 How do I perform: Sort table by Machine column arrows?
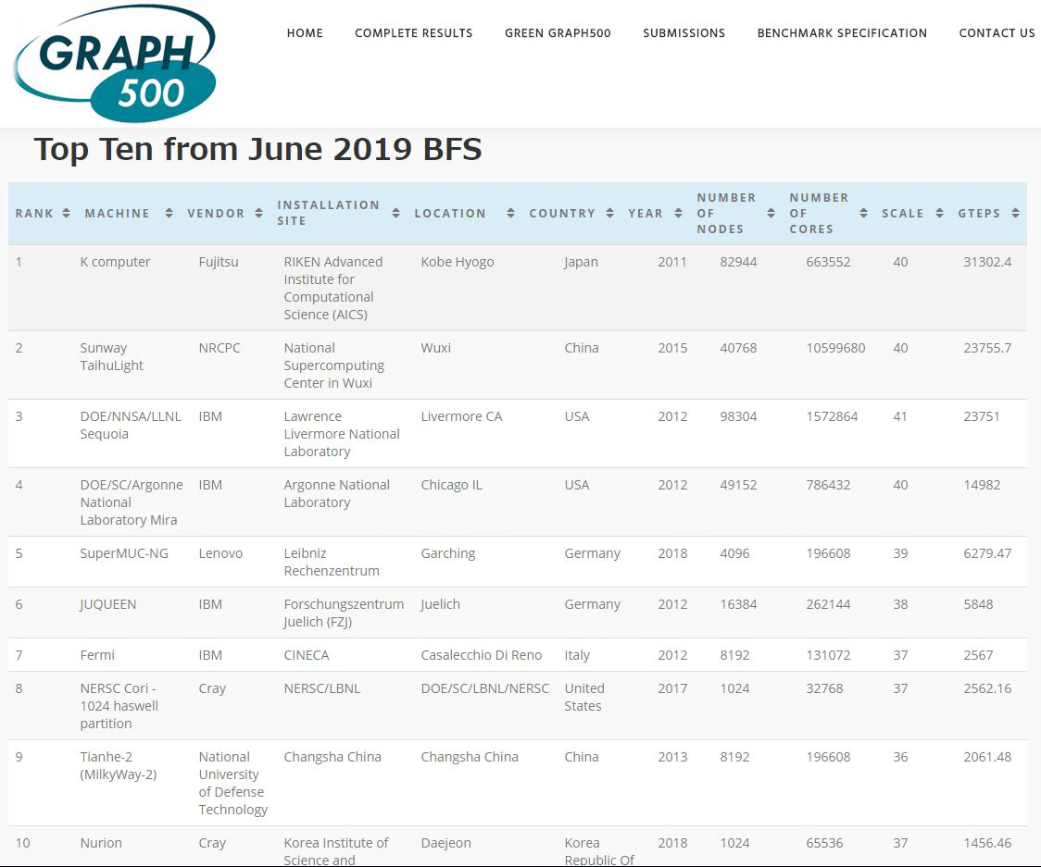[x=169, y=213]
